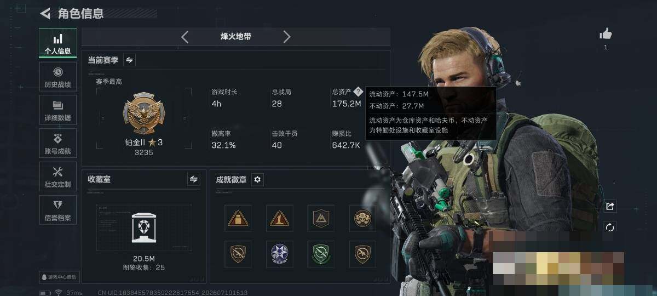Select the 社交定制 sidebar item
657x296 pixels.
[58, 177]
